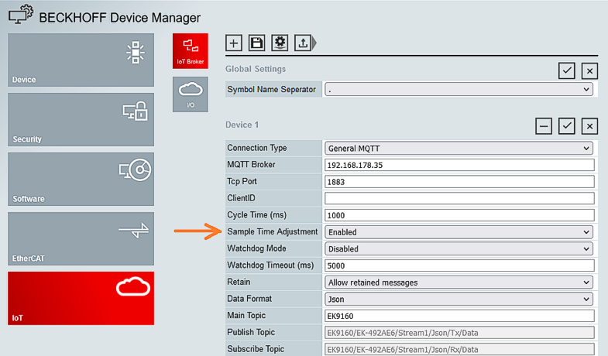Save configuration with the floppy disk icon
Viewport: 608px width, 356px height.
[x=256, y=43]
